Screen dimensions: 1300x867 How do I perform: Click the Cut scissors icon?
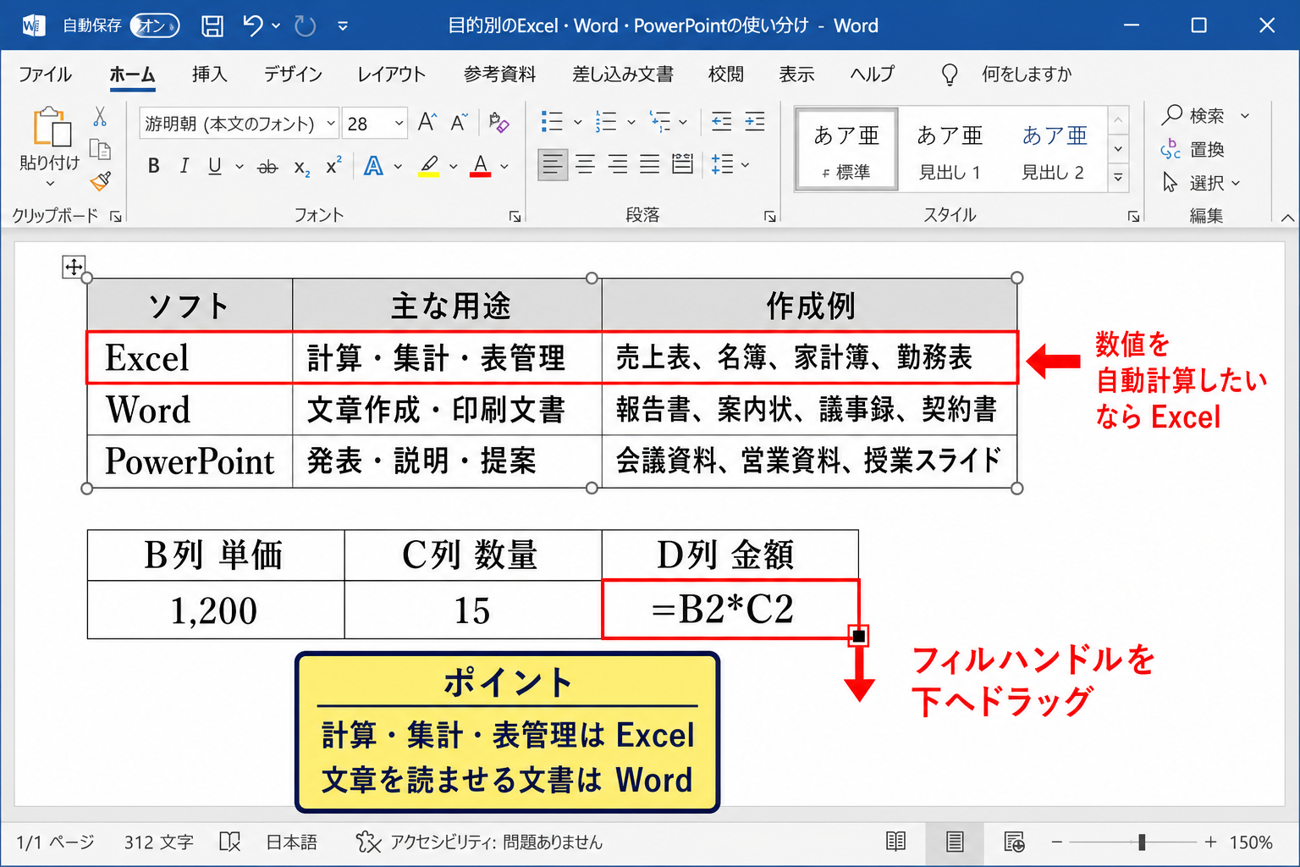coord(100,116)
